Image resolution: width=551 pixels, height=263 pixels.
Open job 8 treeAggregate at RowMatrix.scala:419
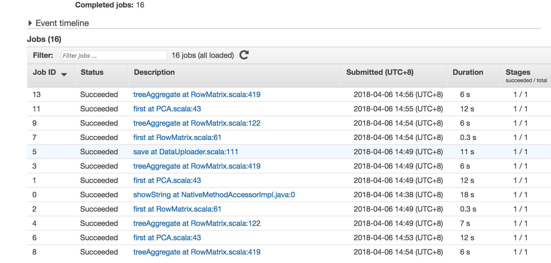click(197, 252)
